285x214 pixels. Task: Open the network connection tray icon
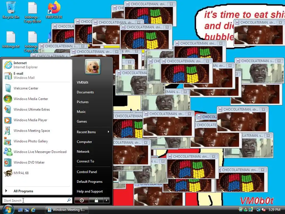tap(258, 210)
